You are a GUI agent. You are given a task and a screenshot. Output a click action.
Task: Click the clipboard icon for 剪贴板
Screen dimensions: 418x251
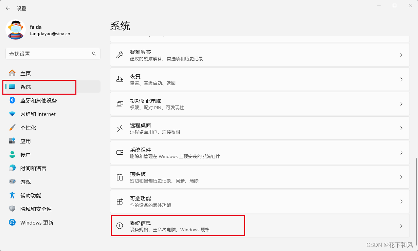[x=120, y=177]
